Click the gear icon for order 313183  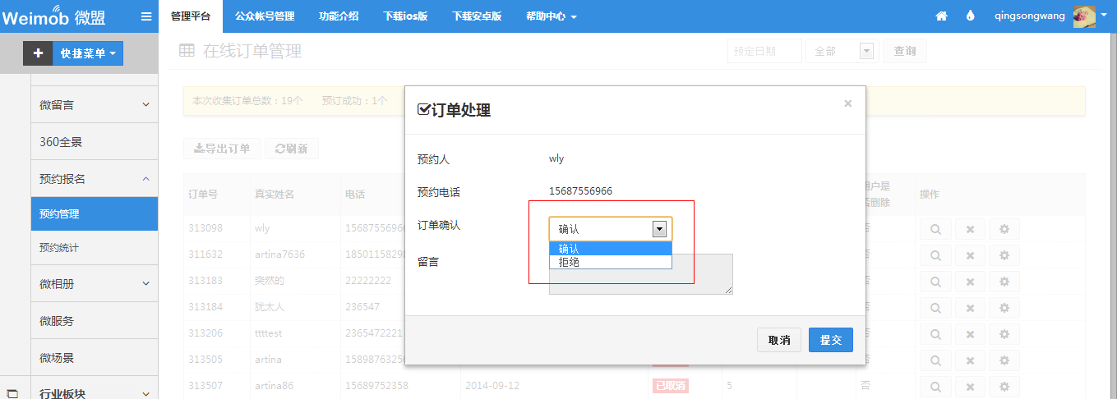1004,281
